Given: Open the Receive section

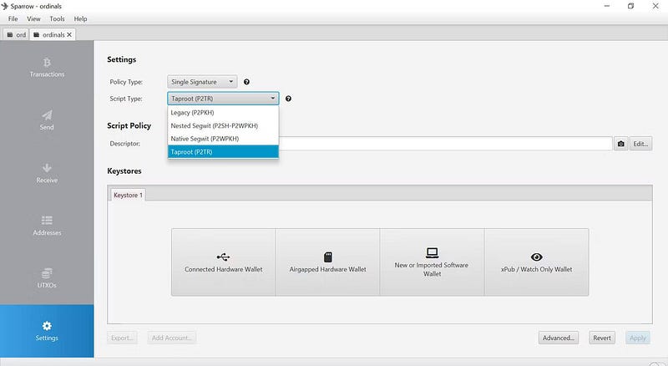Looking at the screenshot, I should (x=47, y=173).
